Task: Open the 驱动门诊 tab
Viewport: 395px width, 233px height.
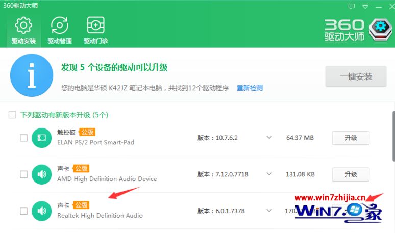Action: (96, 31)
